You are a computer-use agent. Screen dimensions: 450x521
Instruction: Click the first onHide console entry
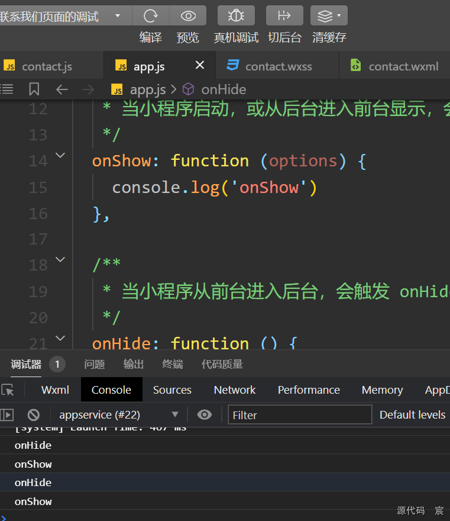tap(225, 445)
